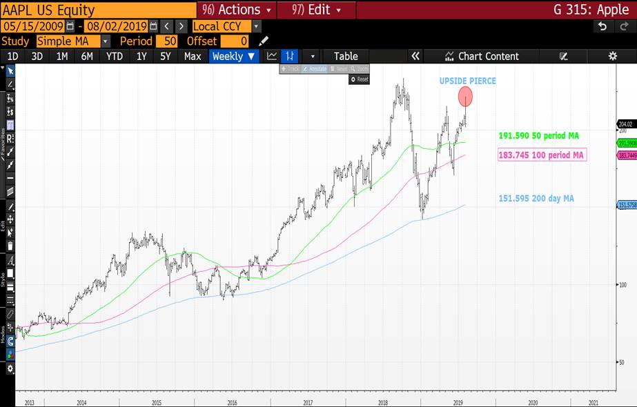Select the 6M time range tab

tap(87, 56)
